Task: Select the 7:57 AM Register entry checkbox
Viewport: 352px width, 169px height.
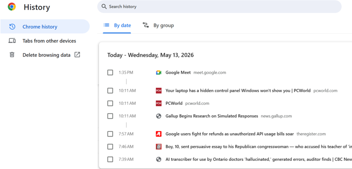Action: (110, 134)
